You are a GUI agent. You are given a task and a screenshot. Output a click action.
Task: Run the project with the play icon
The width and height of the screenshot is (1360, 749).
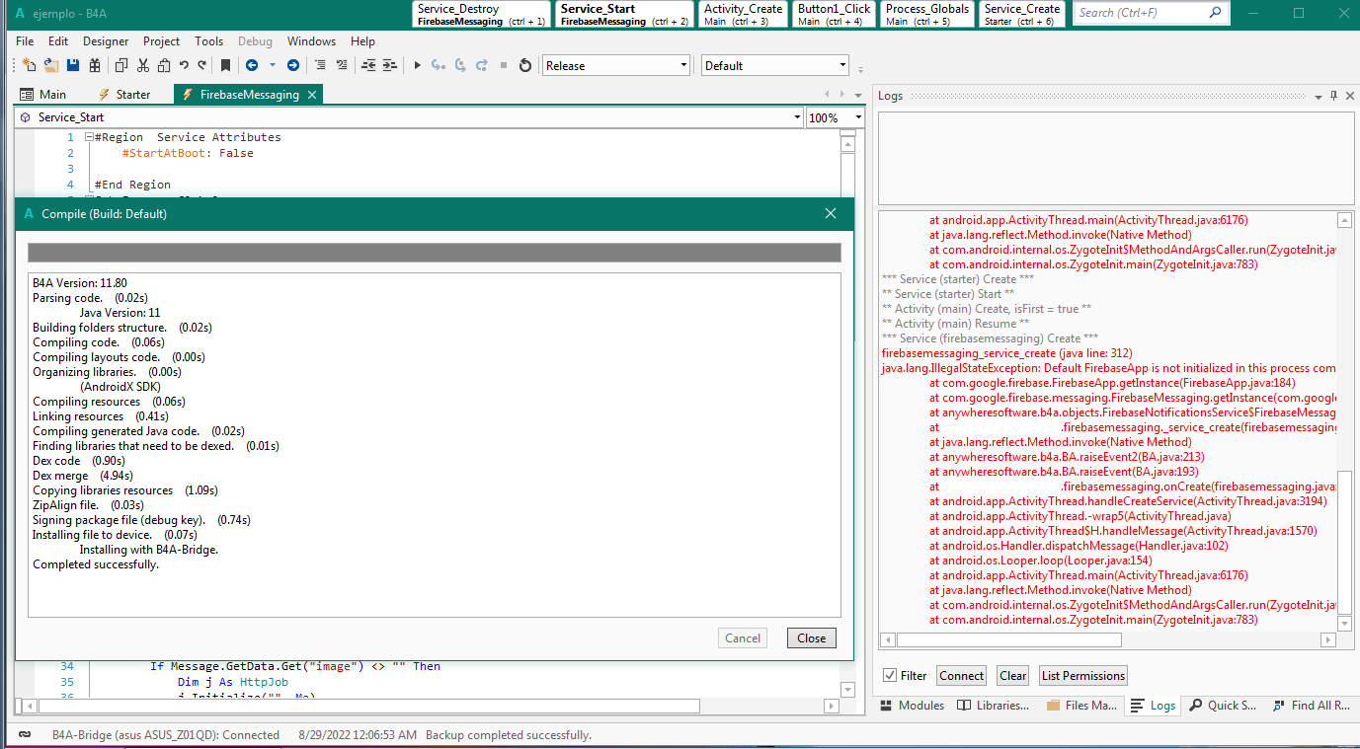418,66
